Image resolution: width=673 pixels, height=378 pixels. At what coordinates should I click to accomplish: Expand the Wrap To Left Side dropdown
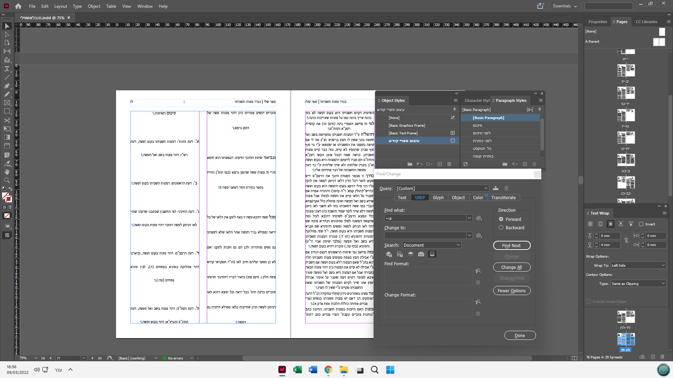pos(638,265)
